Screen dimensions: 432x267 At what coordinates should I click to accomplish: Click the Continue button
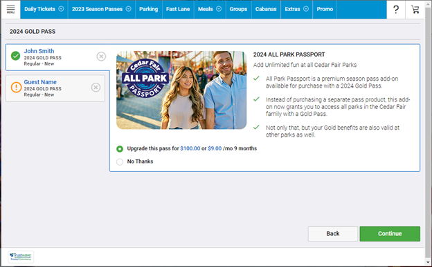click(390, 234)
